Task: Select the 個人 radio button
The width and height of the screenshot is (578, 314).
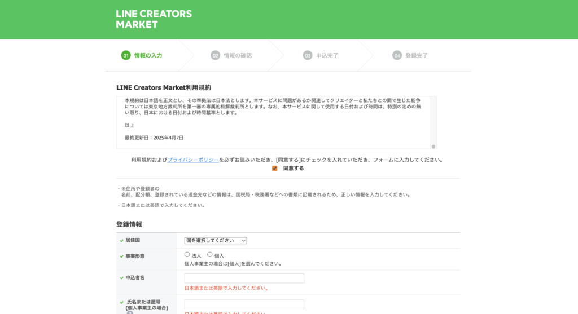Action: click(210, 255)
